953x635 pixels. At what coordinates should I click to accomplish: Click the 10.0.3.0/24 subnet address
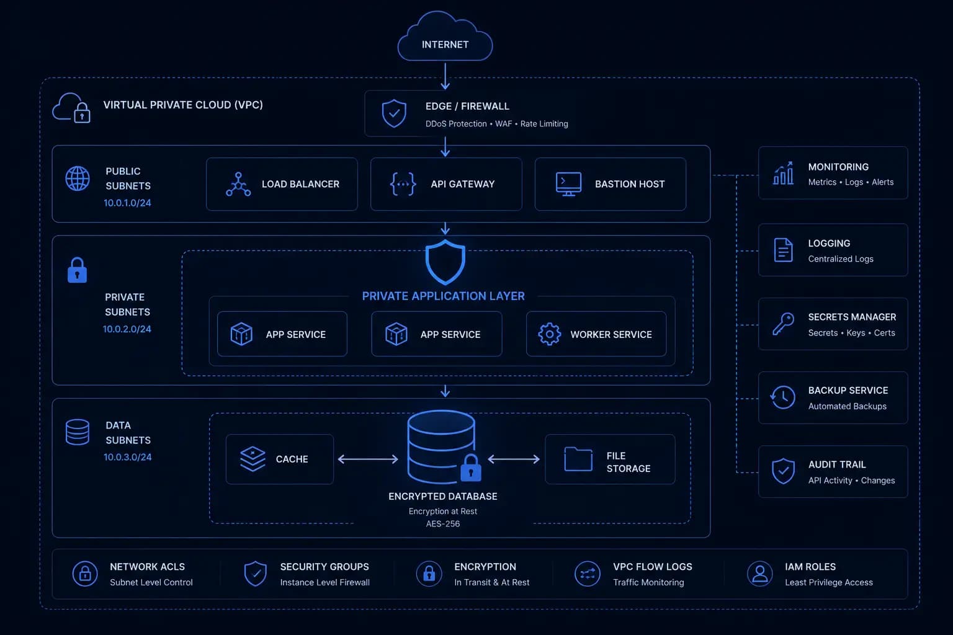[x=127, y=457]
